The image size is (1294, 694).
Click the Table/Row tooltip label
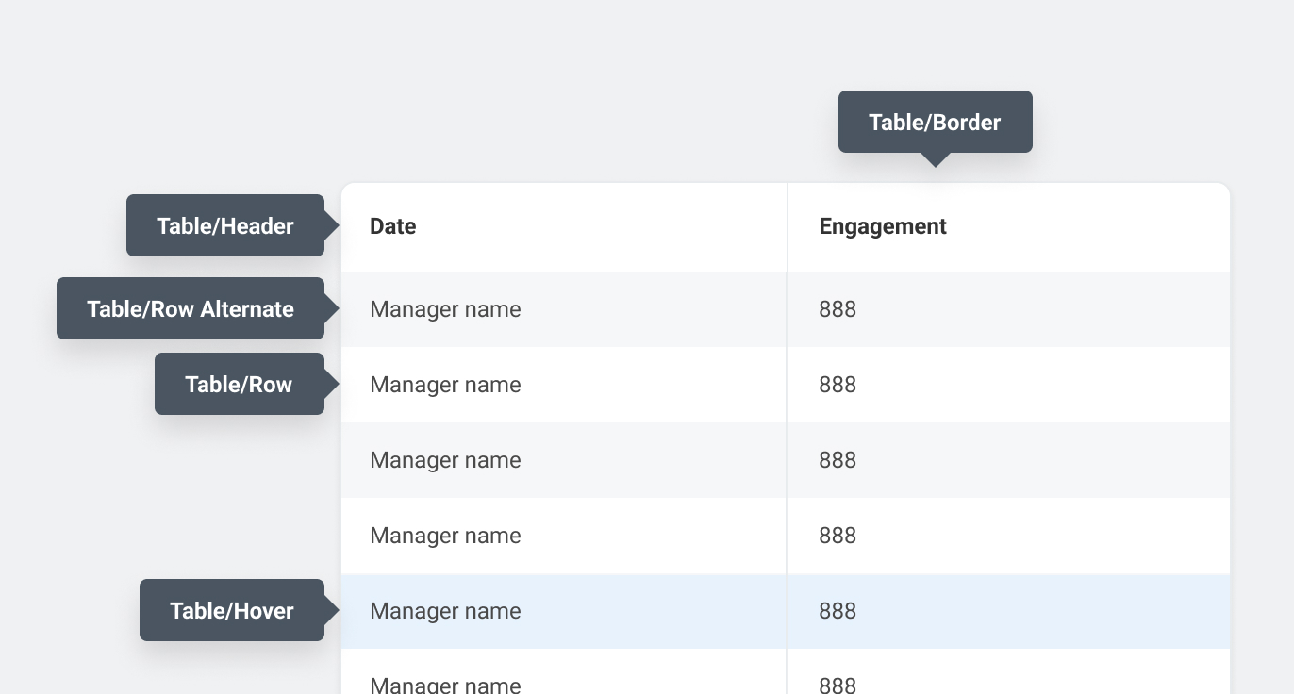pyautogui.click(x=239, y=385)
